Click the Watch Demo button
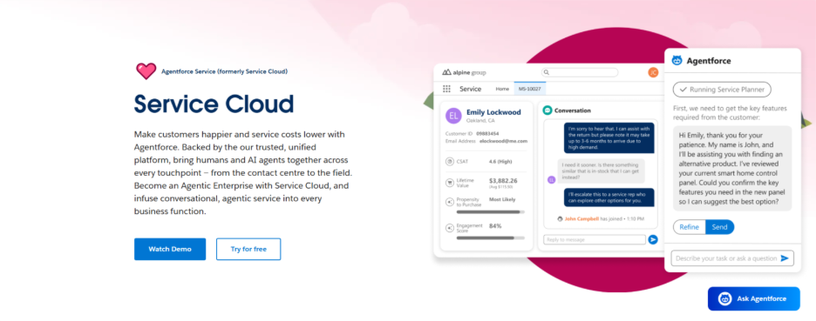 (x=170, y=249)
